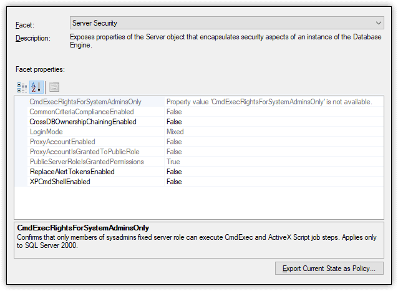Switch to Categorized view icon
398x291 pixels.
coord(22,87)
